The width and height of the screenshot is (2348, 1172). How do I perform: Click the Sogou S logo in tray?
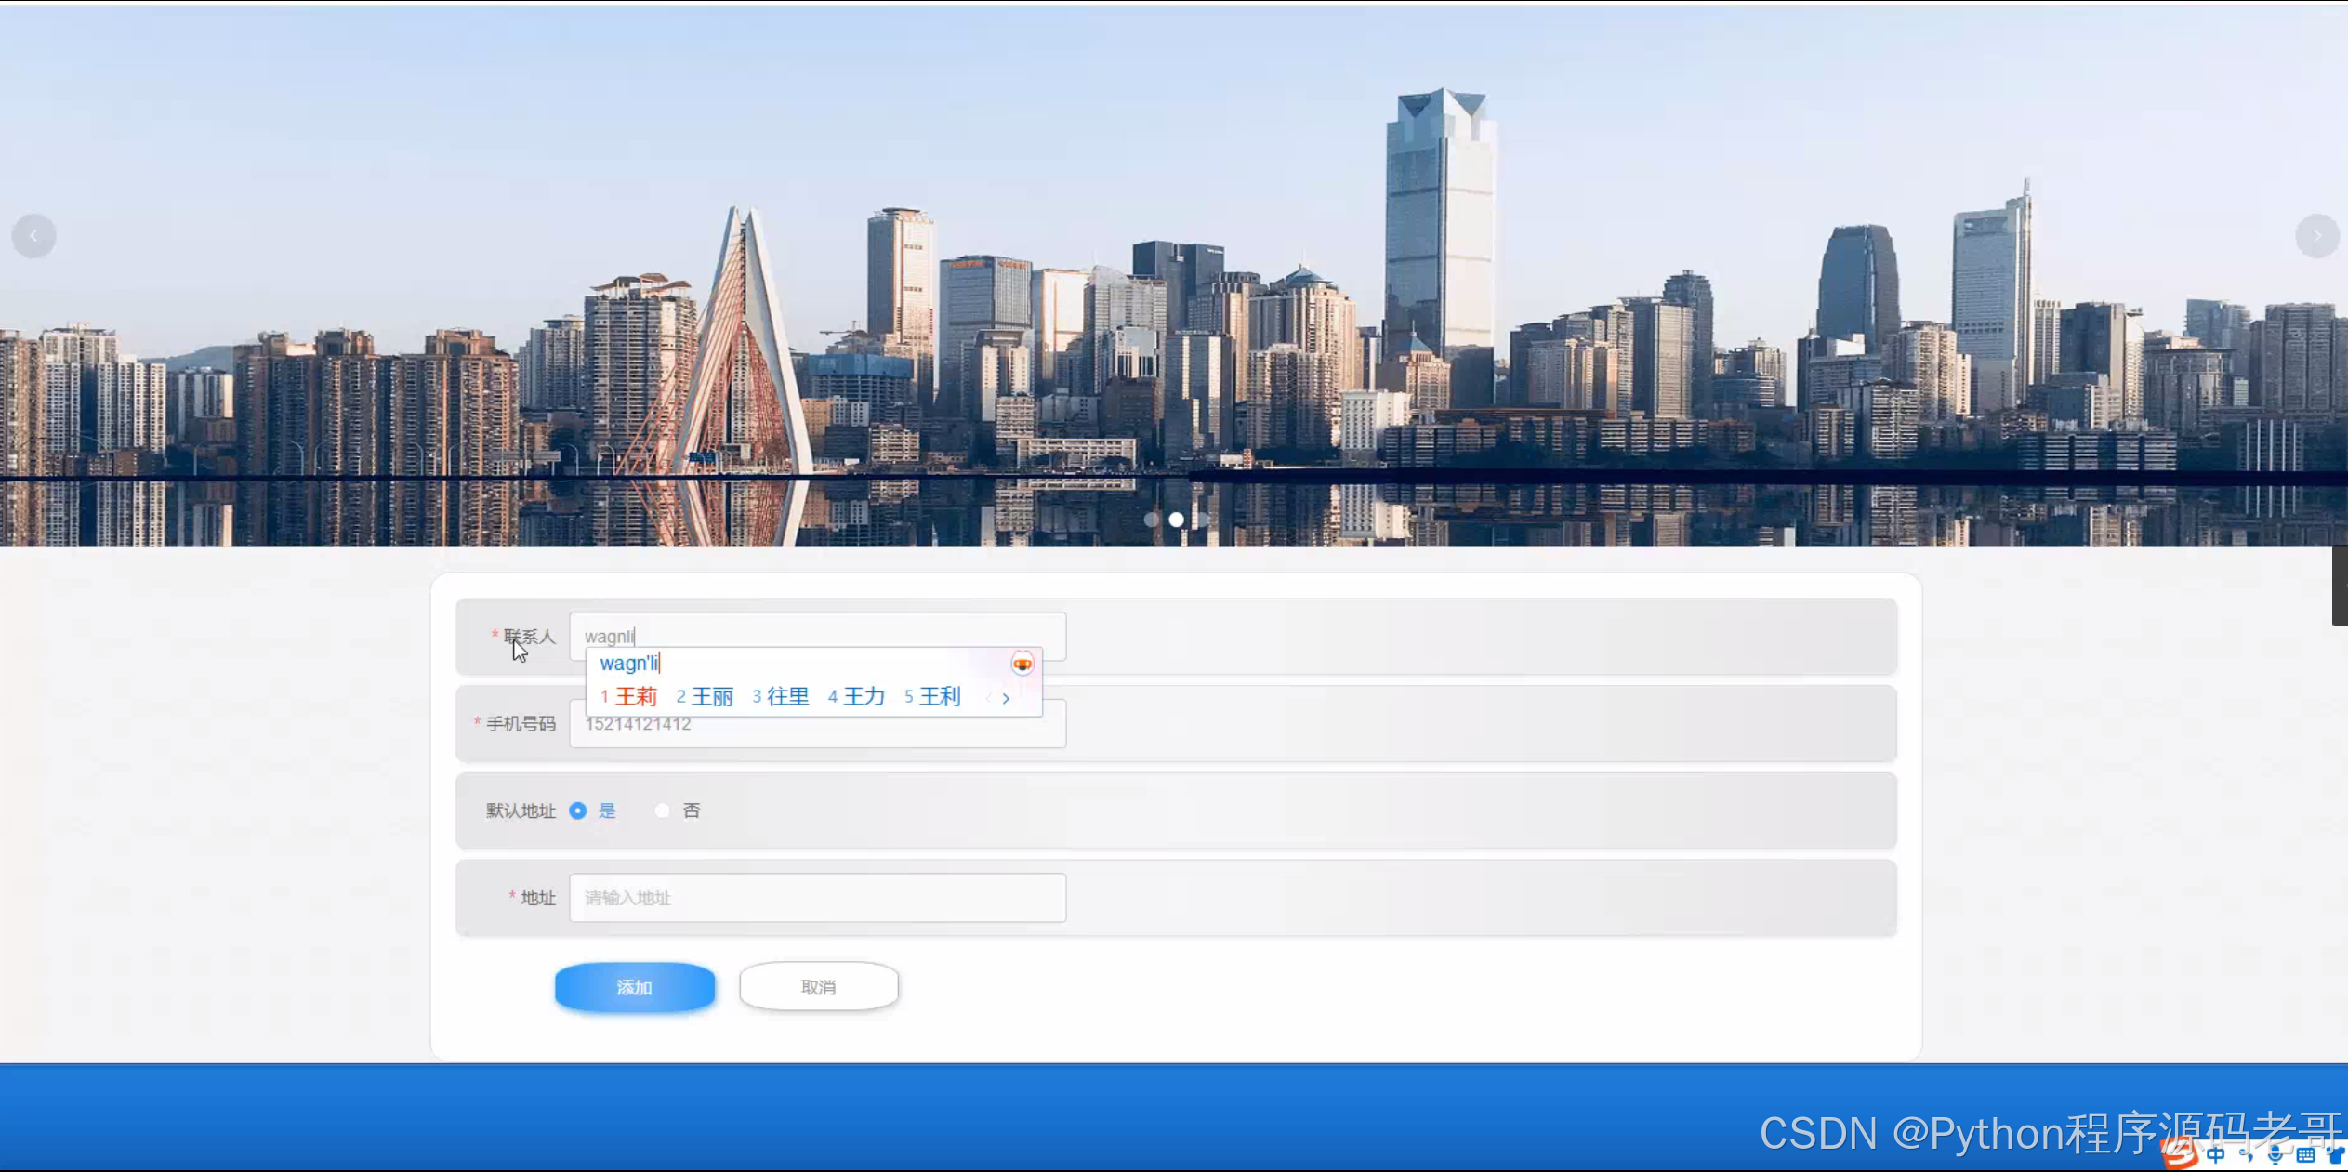pos(2181,1153)
